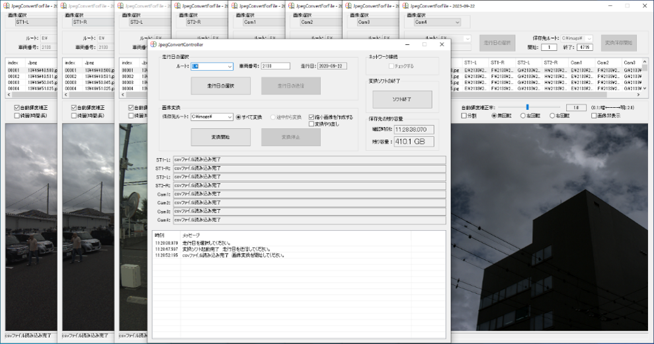This screenshot has height=344, width=654.
Task: Adjust the 自動輝度補正率 slider in Cam4 window
Action: (x=527, y=107)
